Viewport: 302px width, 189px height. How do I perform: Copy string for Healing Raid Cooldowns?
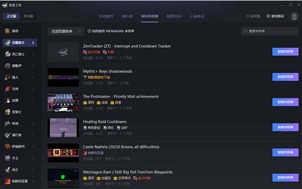[x=285, y=127]
